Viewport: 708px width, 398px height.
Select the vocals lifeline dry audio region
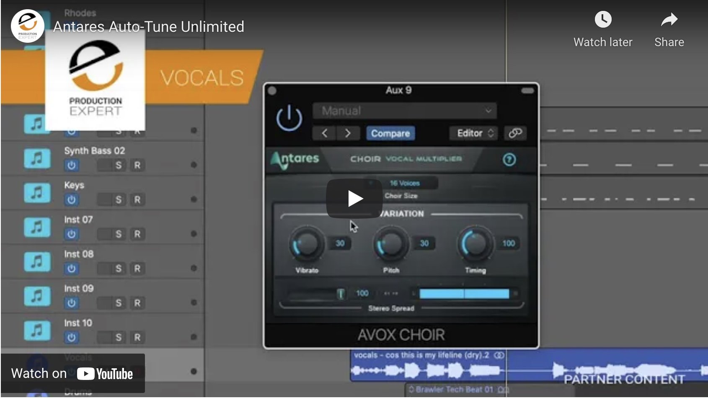click(428, 365)
